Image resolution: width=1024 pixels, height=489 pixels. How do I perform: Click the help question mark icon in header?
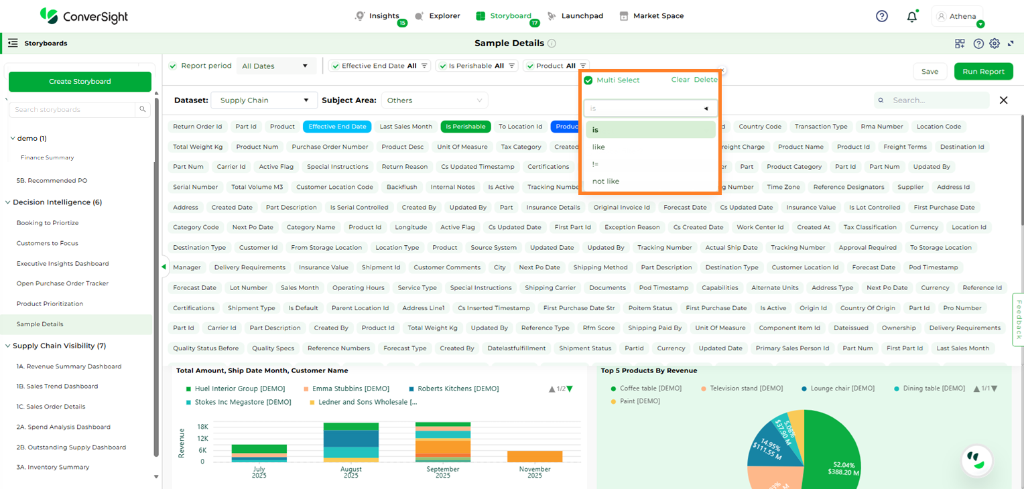[x=882, y=16]
